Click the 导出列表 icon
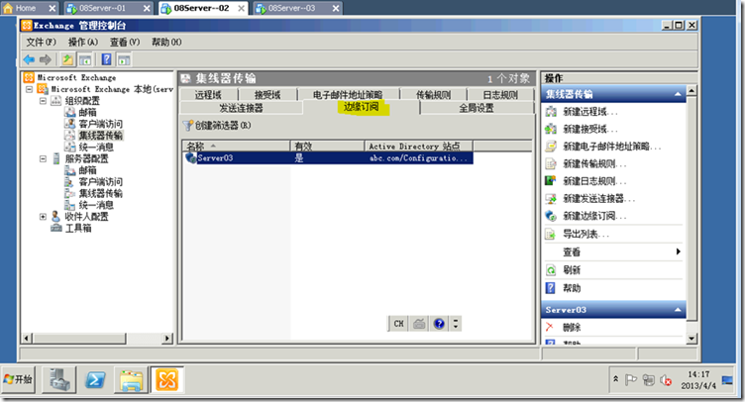The height and width of the screenshot is (402, 745). [x=551, y=234]
